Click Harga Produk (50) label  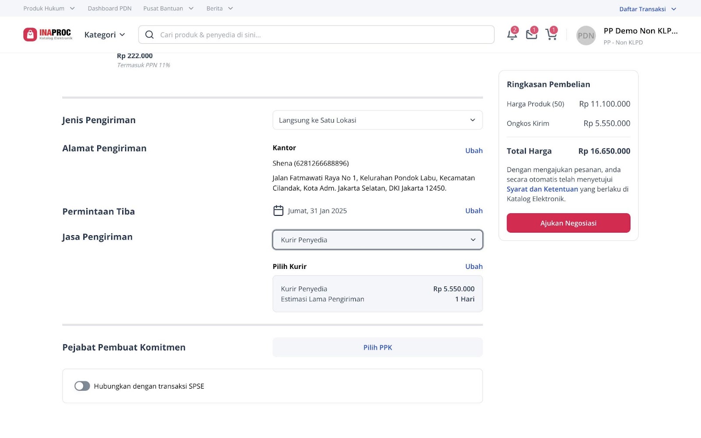tap(535, 104)
